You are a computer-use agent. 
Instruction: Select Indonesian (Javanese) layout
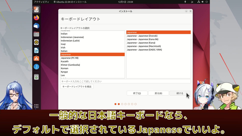[x=93, y=37]
